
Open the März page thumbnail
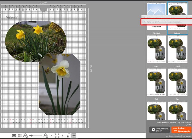156,49
